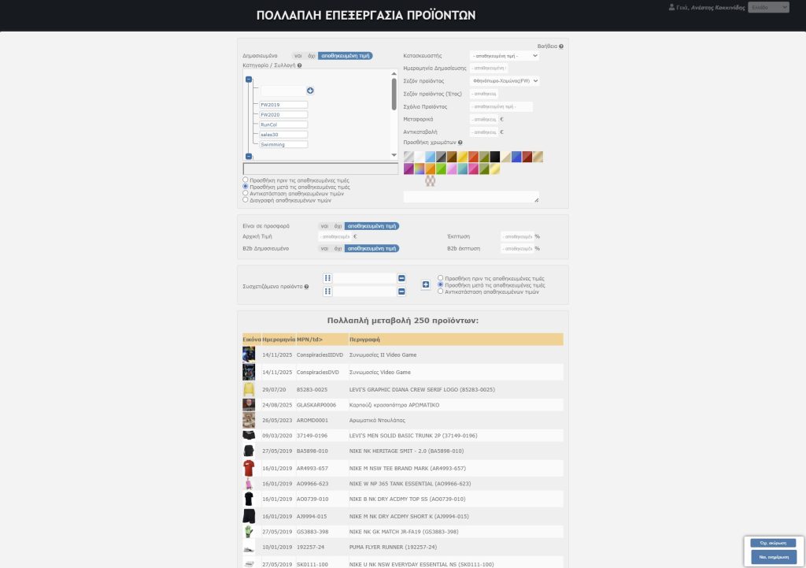Viewport: 806px width, 568px height.
Task: Open the Κατασκευαστής dropdown
Action: (x=504, y=56)
